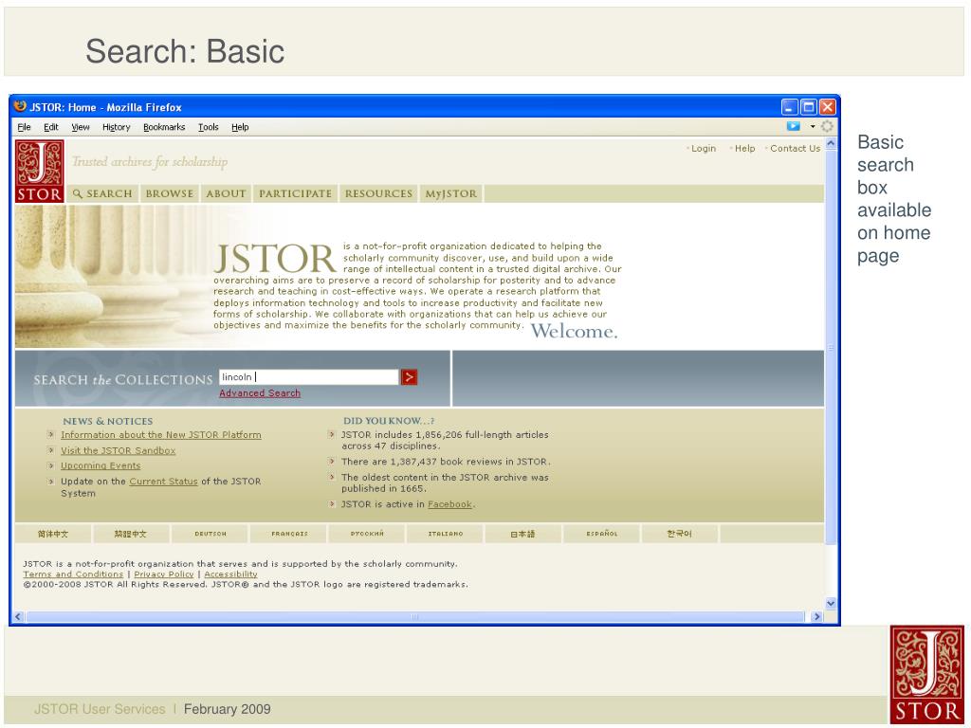
Task: Click the vertical scrollbar up arrow
Action: (x=831, y=144)
